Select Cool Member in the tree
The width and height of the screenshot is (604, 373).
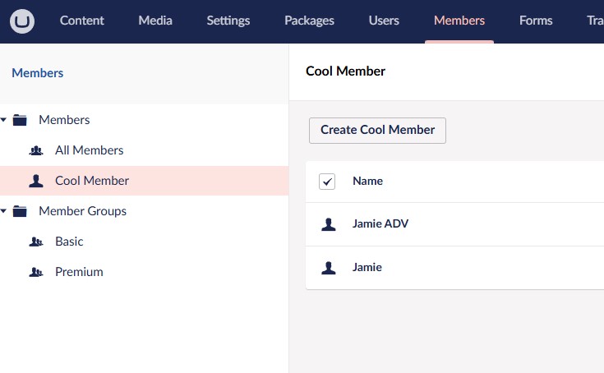coord(92,181)
